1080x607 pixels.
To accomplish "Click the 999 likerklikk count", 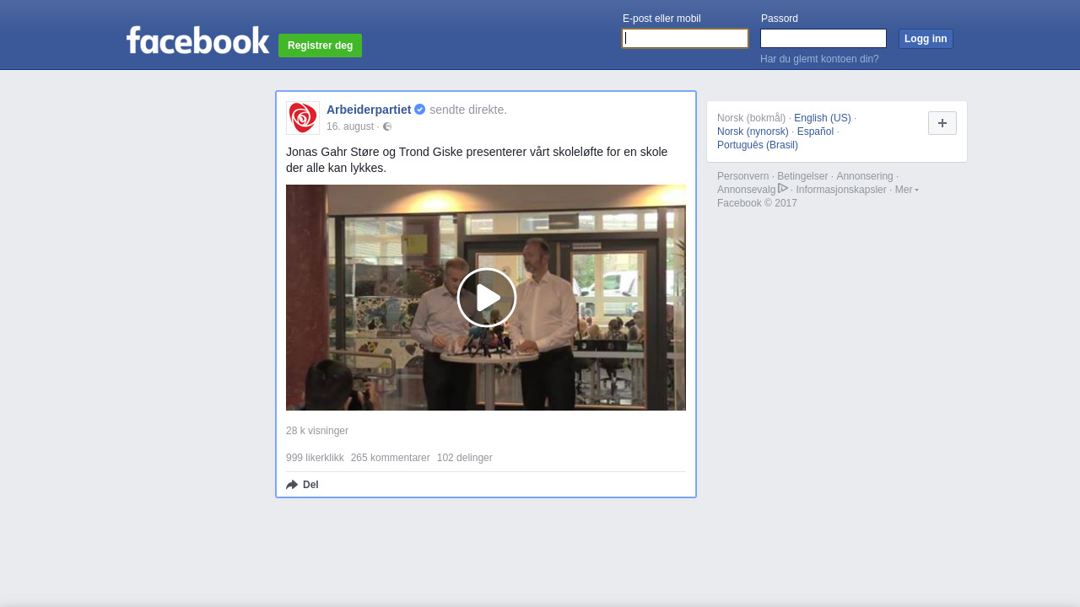I will point(315,458).
